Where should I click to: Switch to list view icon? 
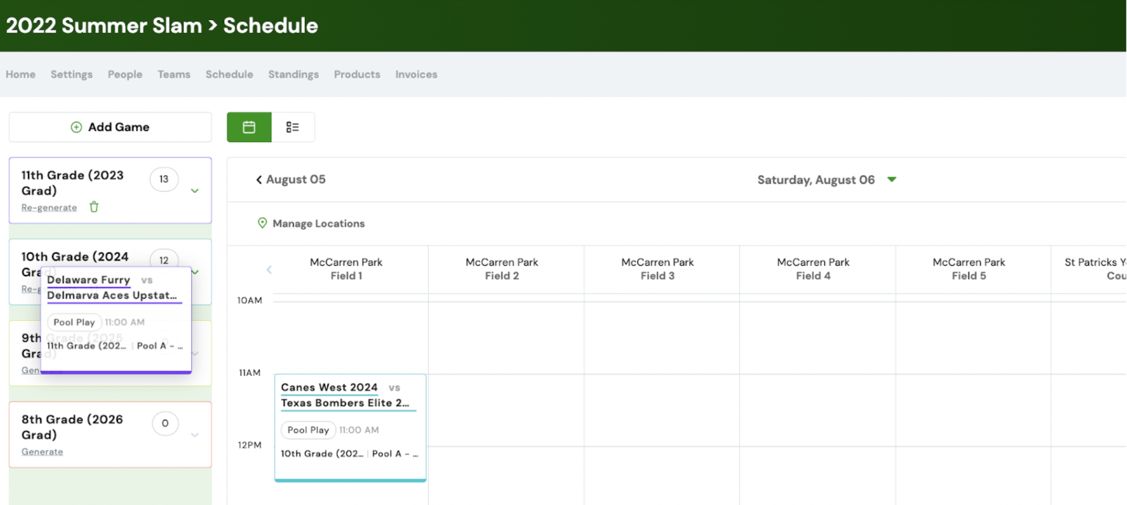tap(292, 127)
